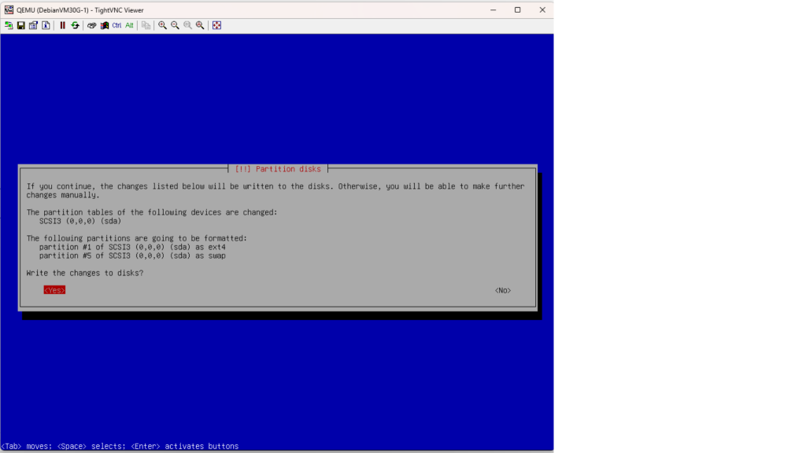Image resolution: width=806 pixels, height=453 pixels.
Task: Switch the viewer to full screen mode
Action: tap(216, 25)
